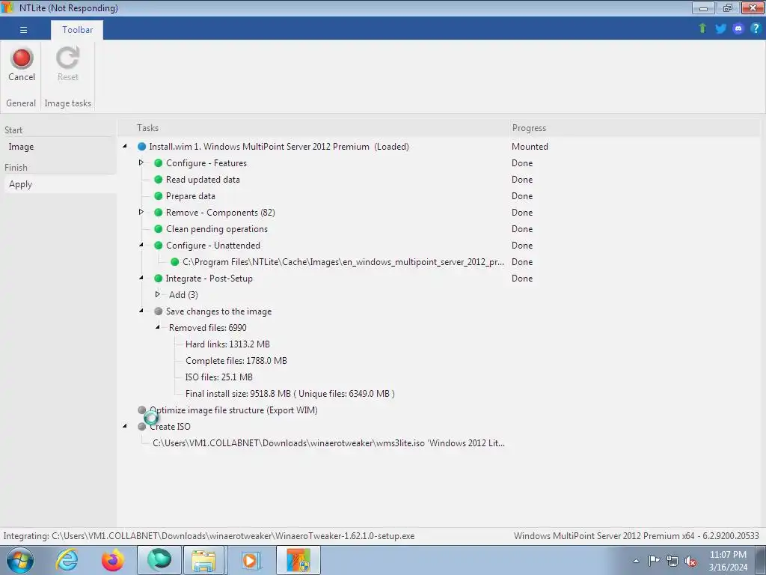Click the Progress column header
Image resolution: width=766 pixels, height=575 pixels.
(x=529, y=127)
